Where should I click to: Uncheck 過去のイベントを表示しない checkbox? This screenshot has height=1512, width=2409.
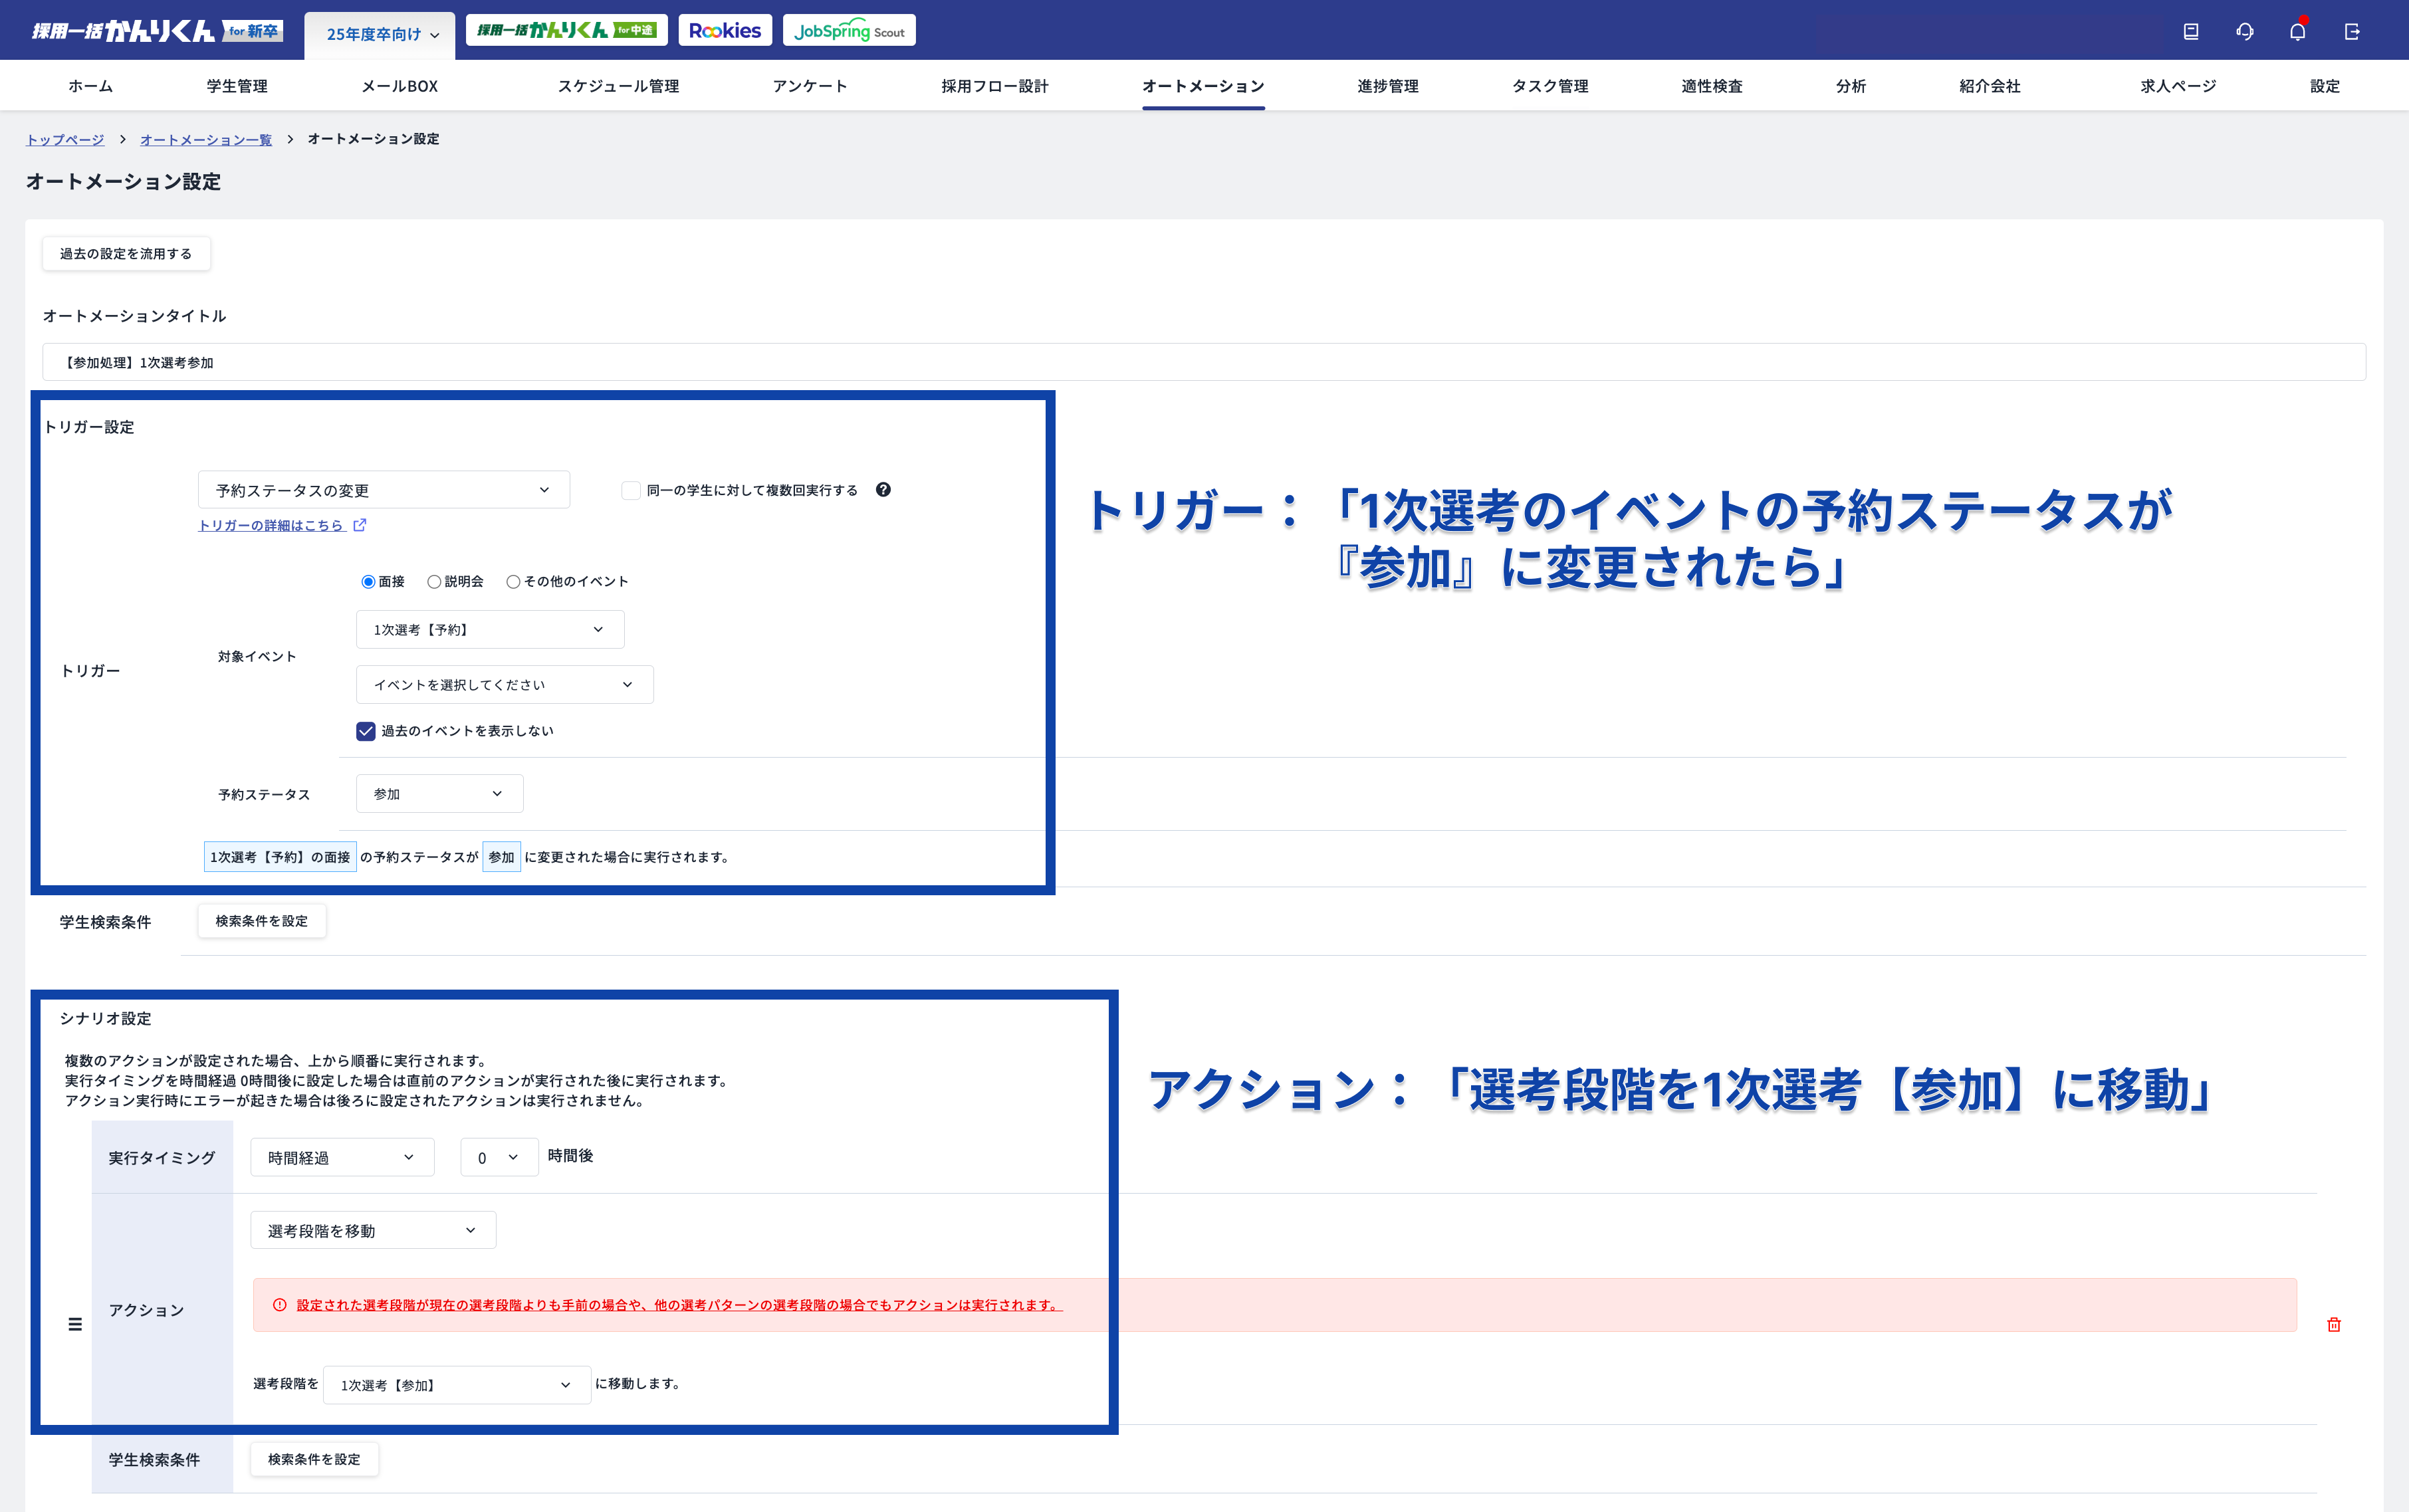point(366,731)
